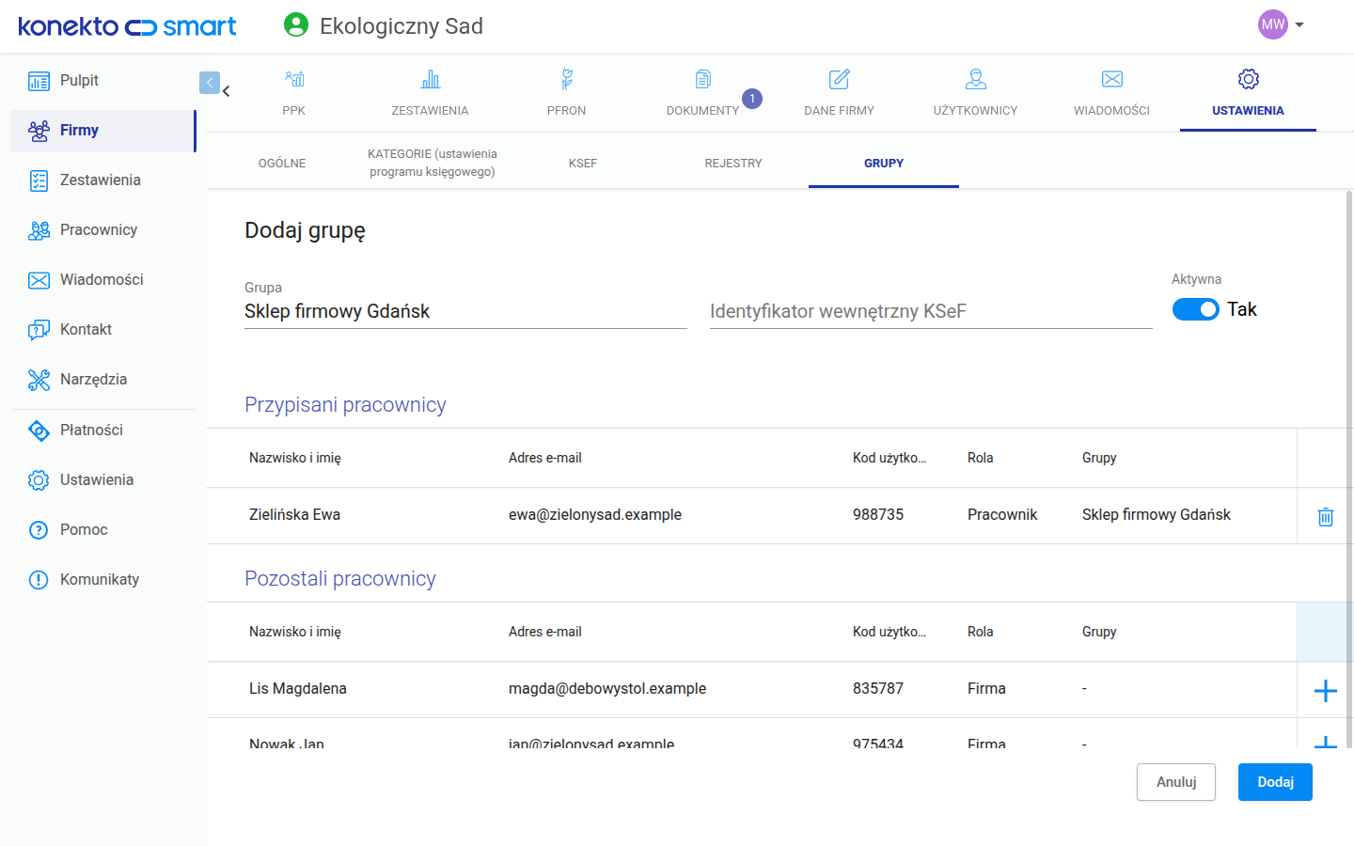
Task: Switch to the OGÓLNE sub-tab
Action: point(282,163)
